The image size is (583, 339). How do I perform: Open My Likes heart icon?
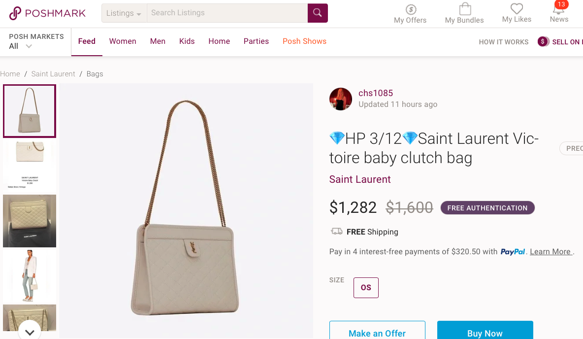click(517, 9)
